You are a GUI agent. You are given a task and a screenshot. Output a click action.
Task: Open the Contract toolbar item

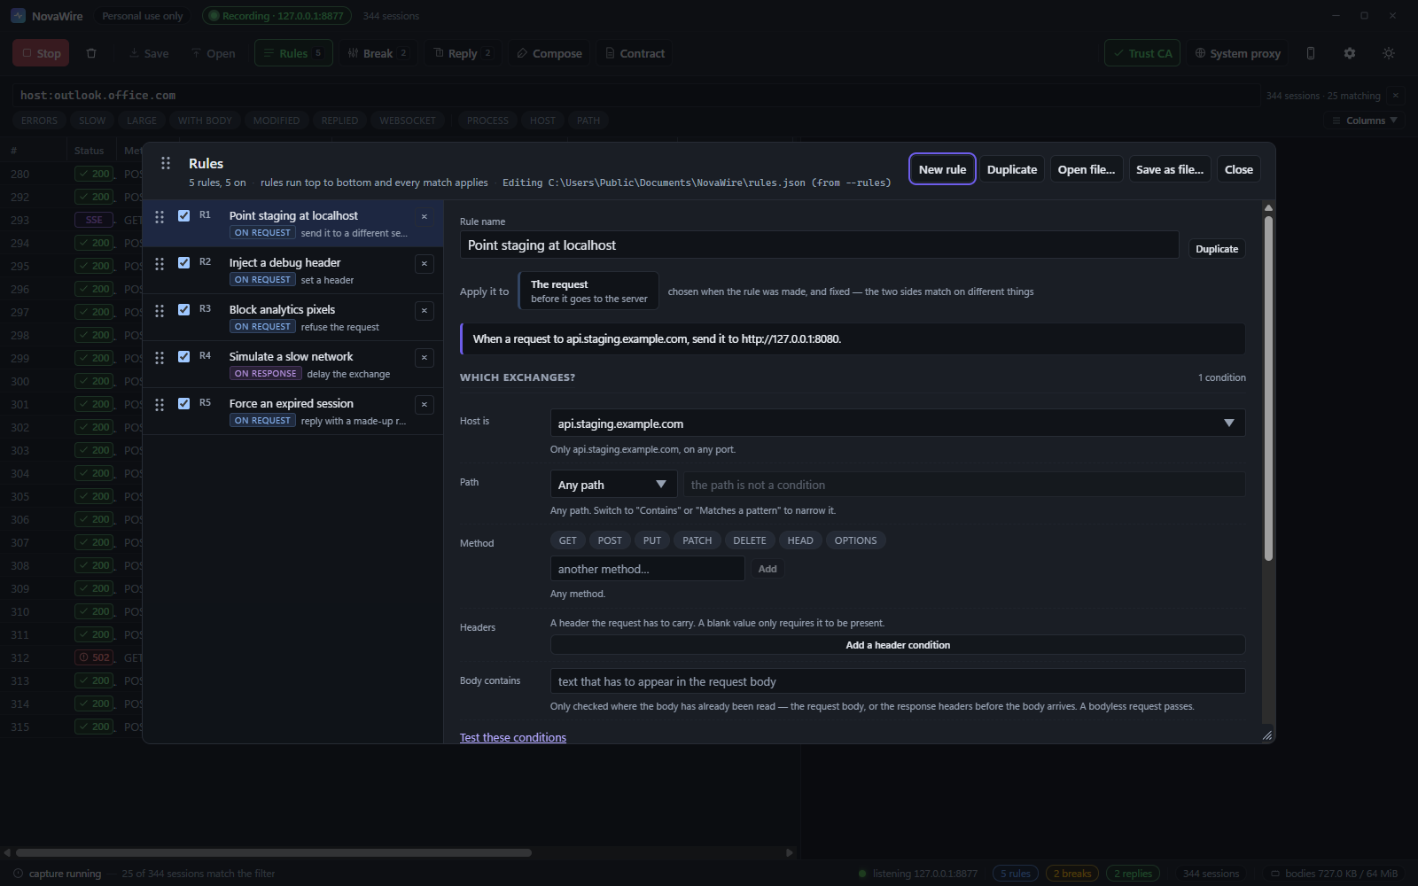pos(635,53)
